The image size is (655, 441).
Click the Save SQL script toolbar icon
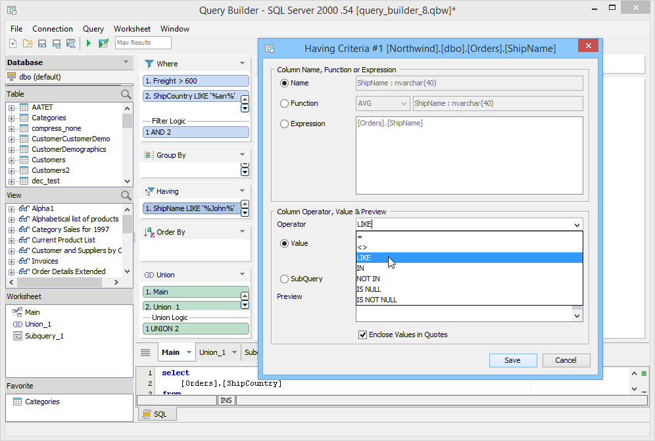tap(71, 43)
